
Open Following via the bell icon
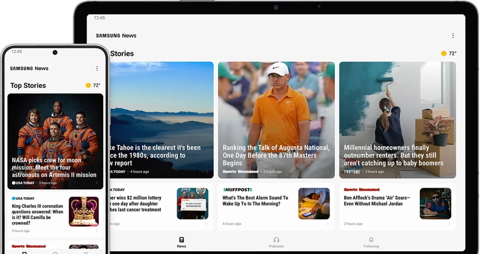[x=371, y=239]
